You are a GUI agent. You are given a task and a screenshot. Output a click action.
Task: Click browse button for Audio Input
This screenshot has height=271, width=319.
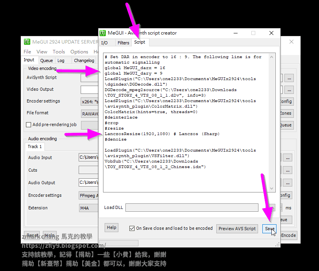tap(288, 157)
